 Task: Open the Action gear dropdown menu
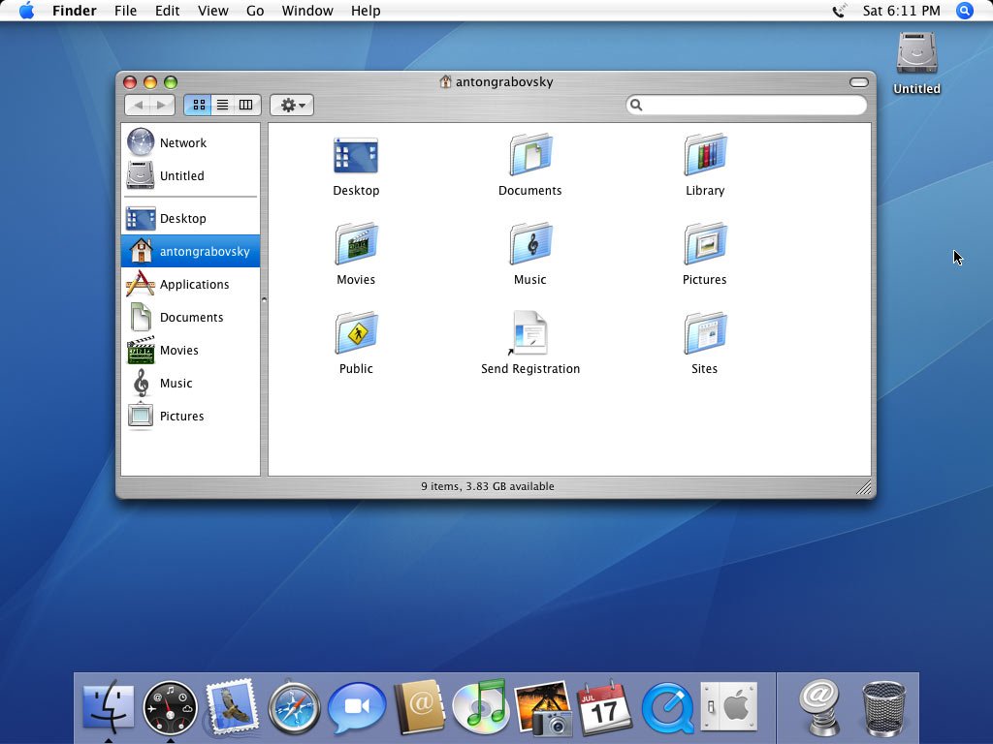click(x=292, y=105)
